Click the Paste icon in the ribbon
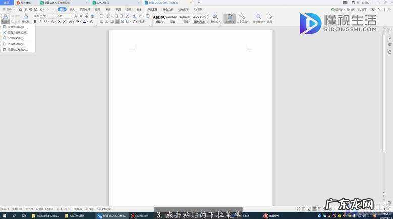Screen dimensions: 393x219 click(5, 17)
